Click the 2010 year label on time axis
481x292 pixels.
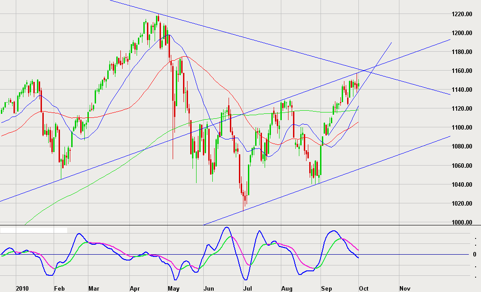[x=22, y=288]
